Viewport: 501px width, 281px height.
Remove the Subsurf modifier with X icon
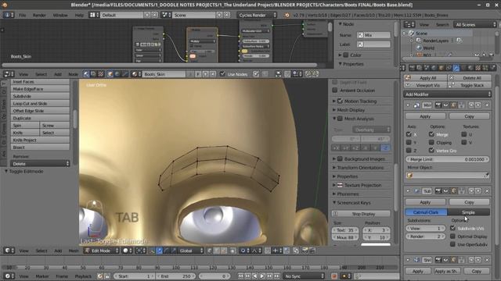click(x=487, y=190)
